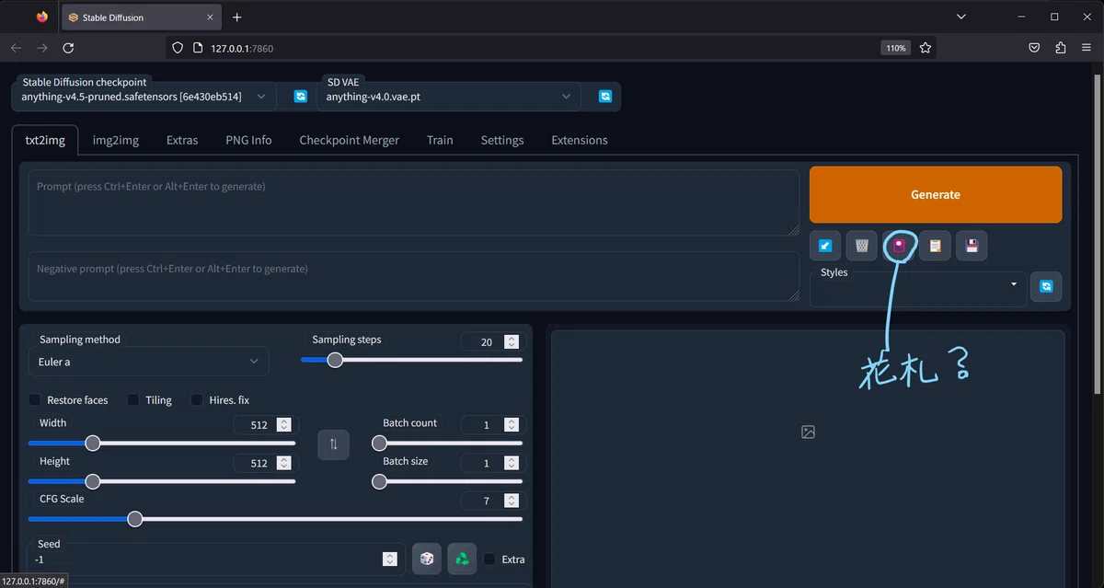Adjust the Batch count stepper

point(512,424)
